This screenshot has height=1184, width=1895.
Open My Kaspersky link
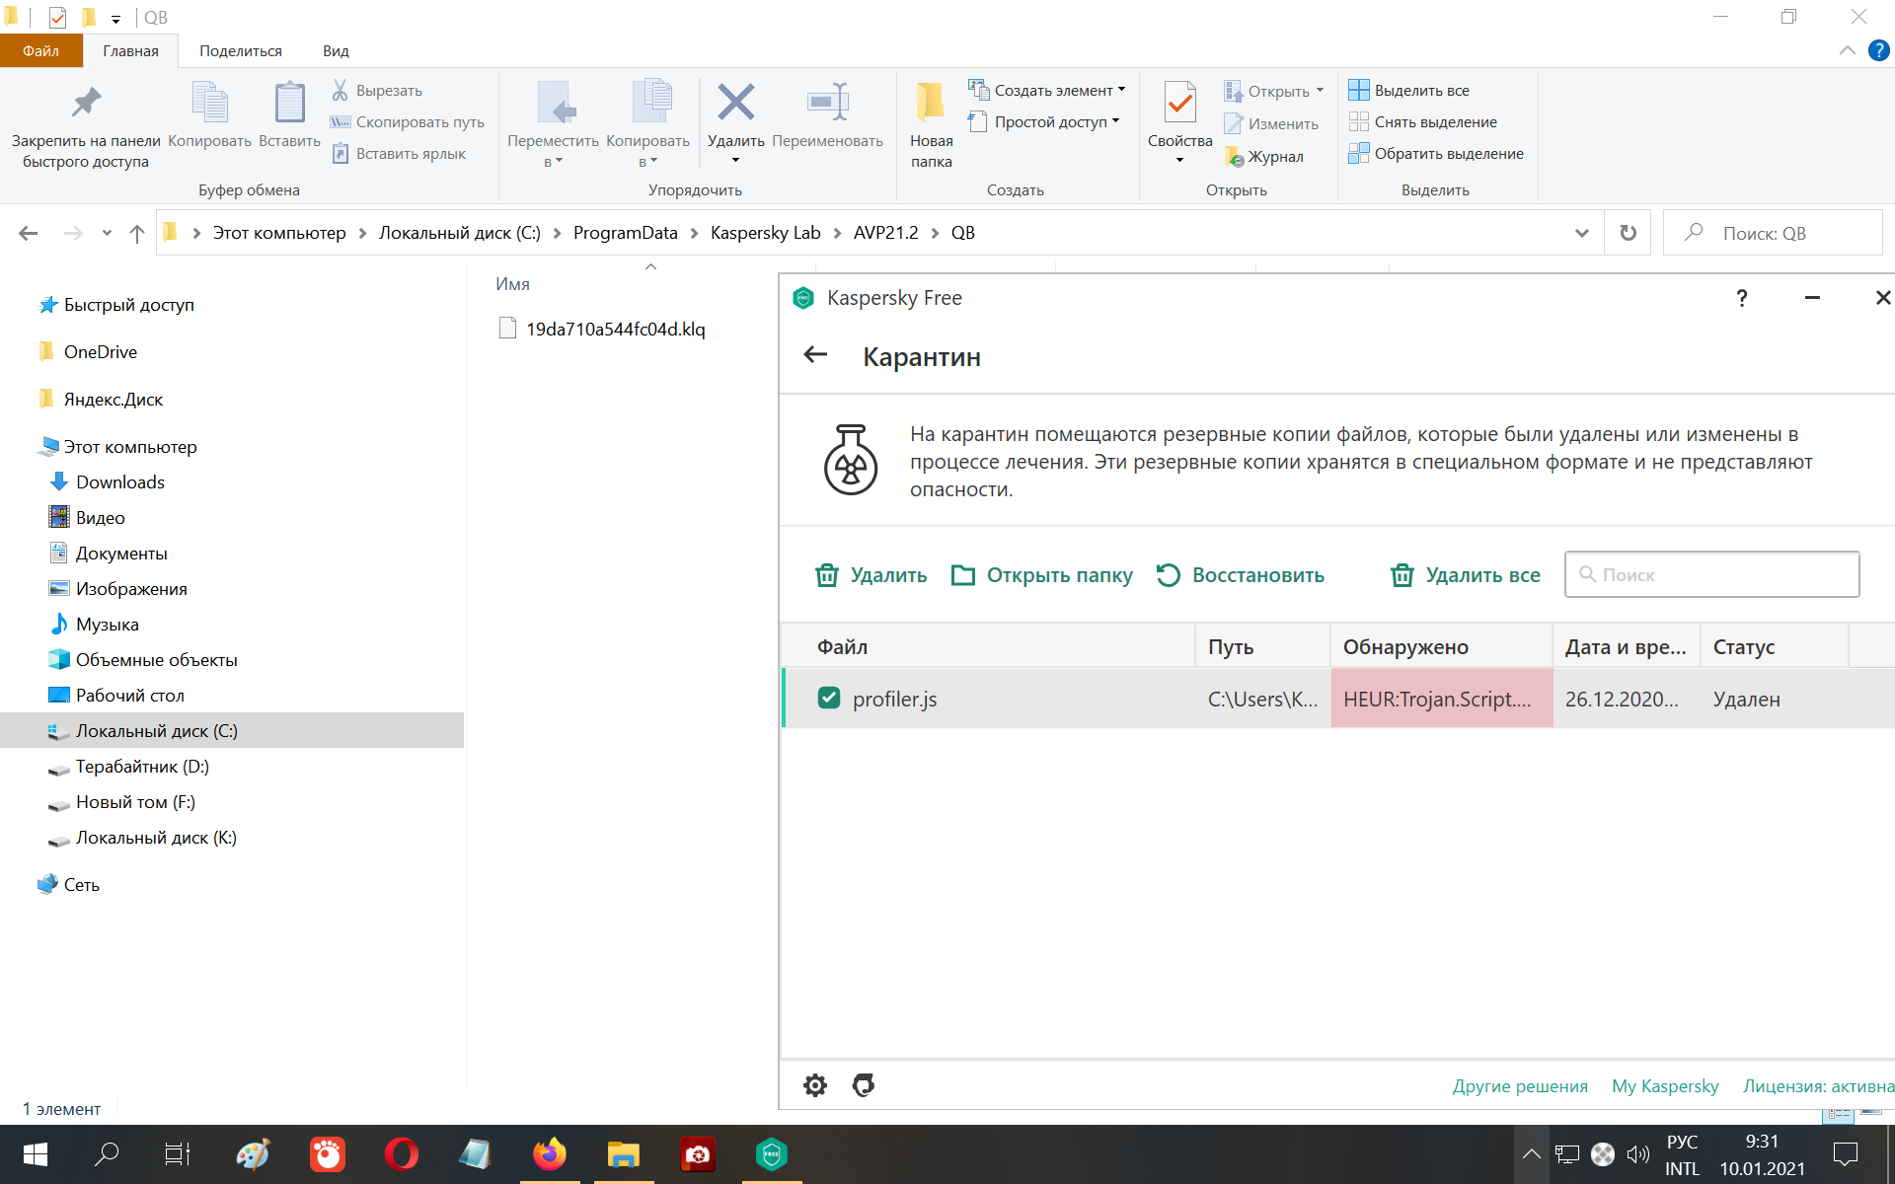[x=1665, y=1086]
